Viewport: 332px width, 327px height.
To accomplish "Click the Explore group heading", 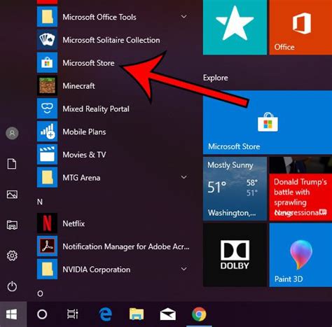I will click(x=216, y=78).
